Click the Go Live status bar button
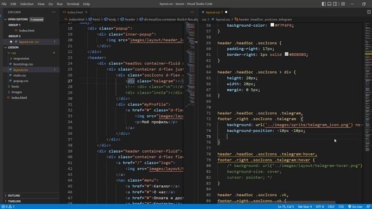Image resolution: width=372 pixels, height=209 pixels. tap(355, 207)
